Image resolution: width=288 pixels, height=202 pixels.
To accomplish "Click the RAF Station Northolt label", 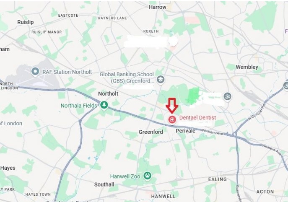I will [67, 72].
